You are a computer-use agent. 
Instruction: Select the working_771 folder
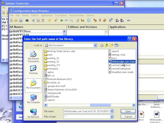click(x=52, y=65)
